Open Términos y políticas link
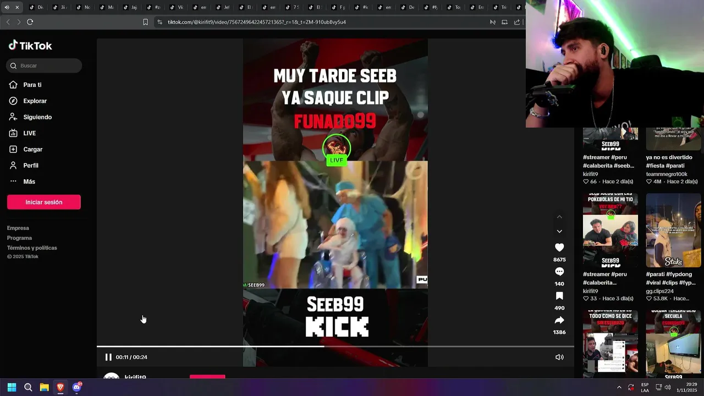The height and width of the screenshot is (396, 704). [x=32, y=248]
